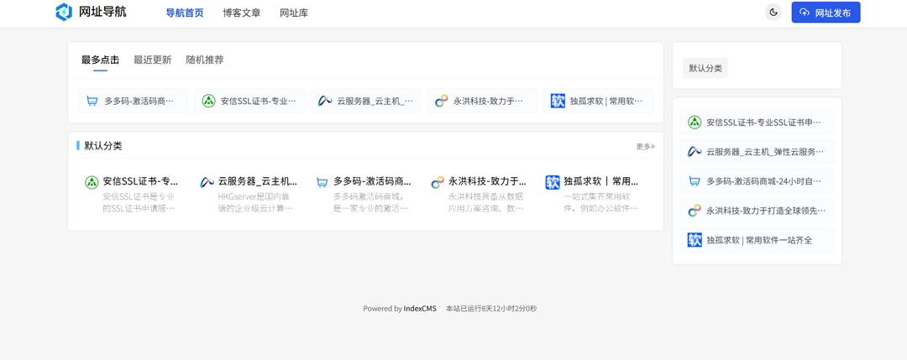Click 独孤求软 blue icon in 默认分类 section
Viewport: 907px width, 360px height.
point(552,182)
